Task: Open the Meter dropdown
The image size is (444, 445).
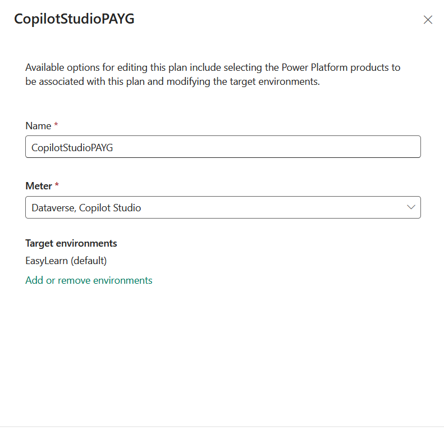Action: click(x=223, y=207)
